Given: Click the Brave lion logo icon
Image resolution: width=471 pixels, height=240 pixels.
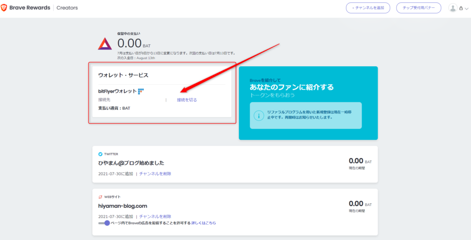Looking at the screenshot, I should click(4, 8).
